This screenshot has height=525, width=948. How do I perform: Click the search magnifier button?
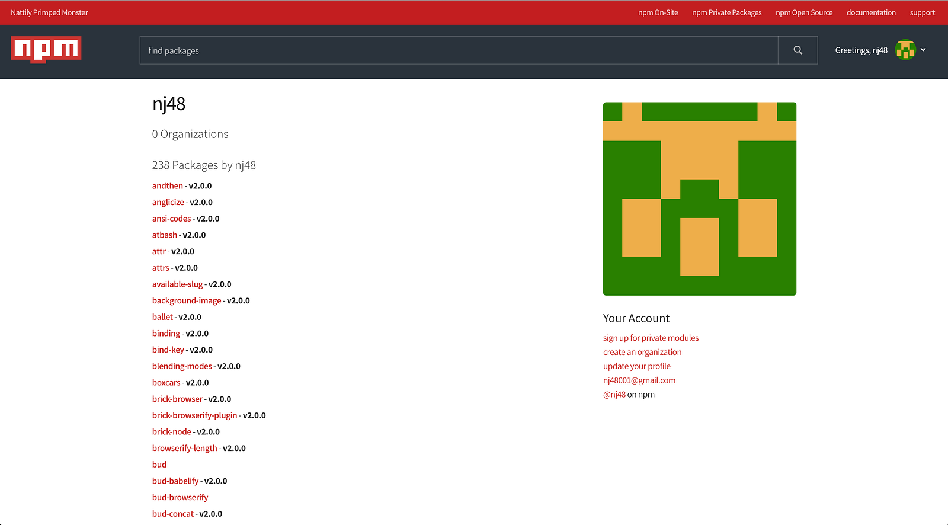coord(798,50)
